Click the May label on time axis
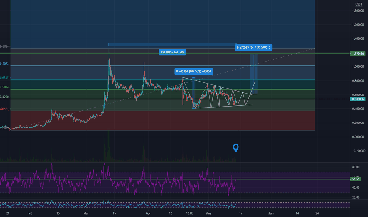 pyautogui.click(x=208, y=213)
